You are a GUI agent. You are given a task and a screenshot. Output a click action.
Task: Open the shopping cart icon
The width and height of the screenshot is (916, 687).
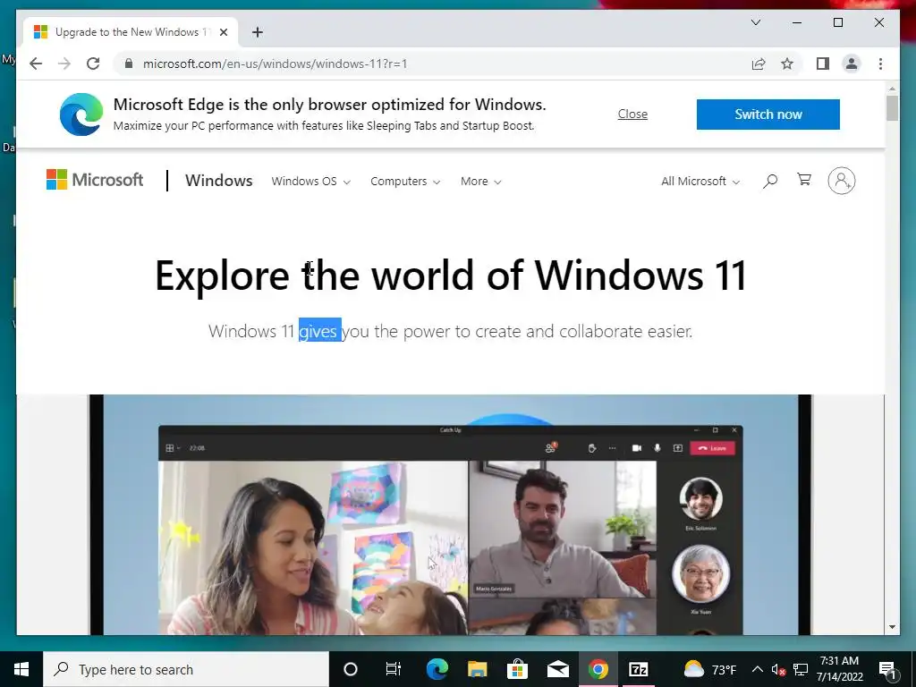click(804, 180)
